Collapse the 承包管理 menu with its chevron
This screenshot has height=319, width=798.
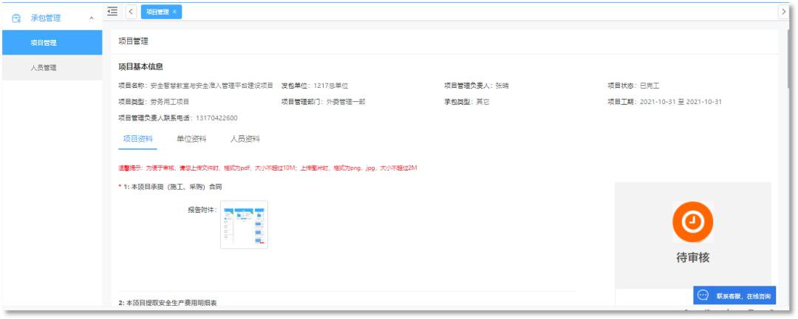pos(90,18)
